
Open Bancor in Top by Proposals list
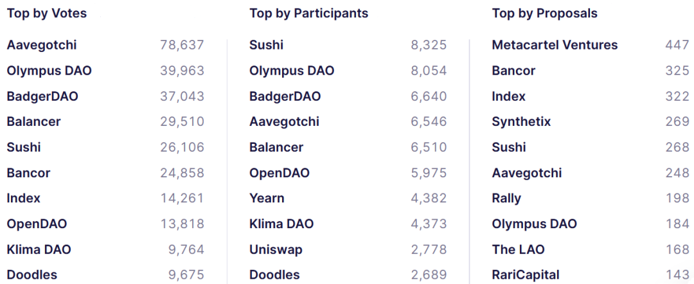(x=513, y=71)
